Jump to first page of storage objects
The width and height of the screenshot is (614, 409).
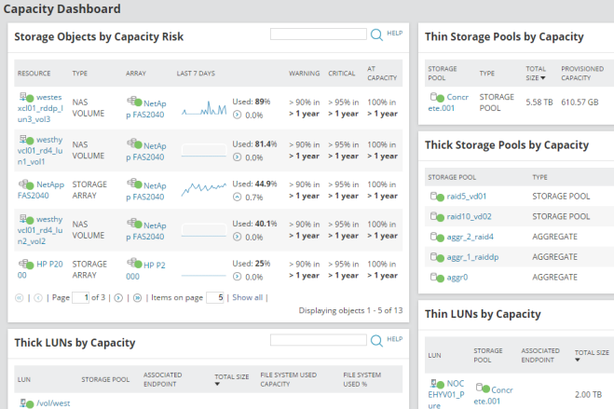(x=21, y=297)
